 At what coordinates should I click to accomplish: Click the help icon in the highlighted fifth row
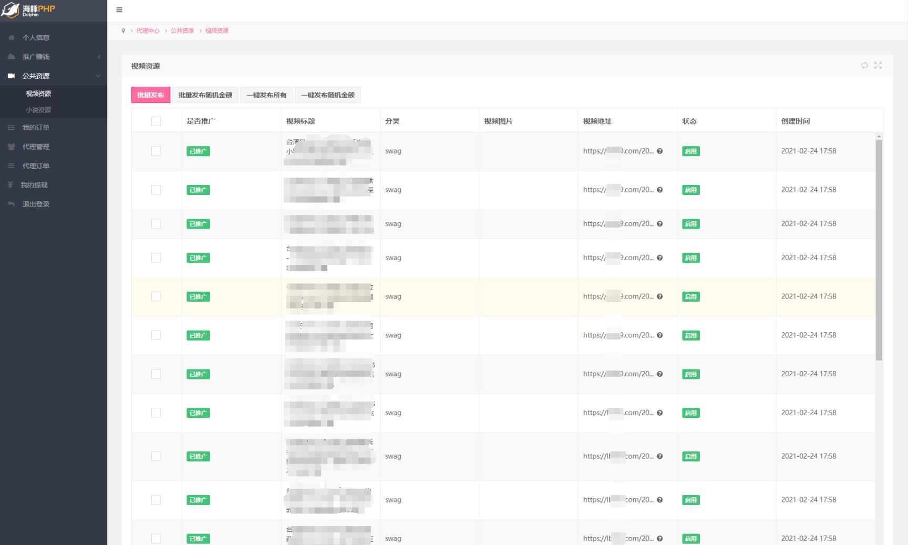click(x=660, y=296)
